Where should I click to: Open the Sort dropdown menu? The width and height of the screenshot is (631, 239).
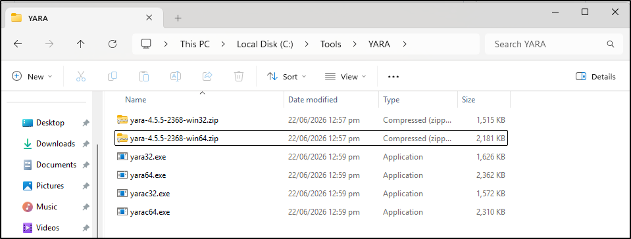(286, 76)
